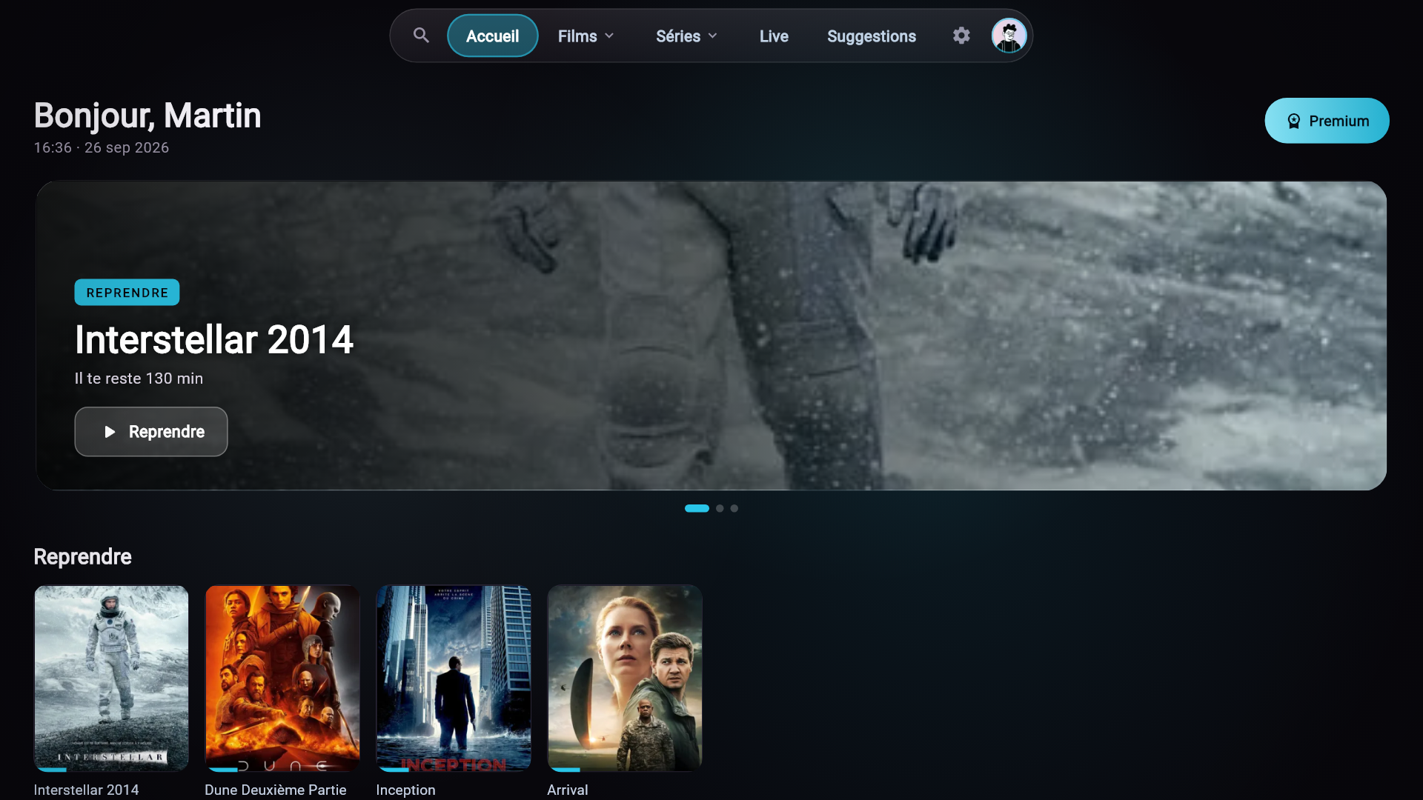Image resolution: width=1423 pixels, height=800 pixels.
Task: Click the Reprendre section heading
Action: 83,557
